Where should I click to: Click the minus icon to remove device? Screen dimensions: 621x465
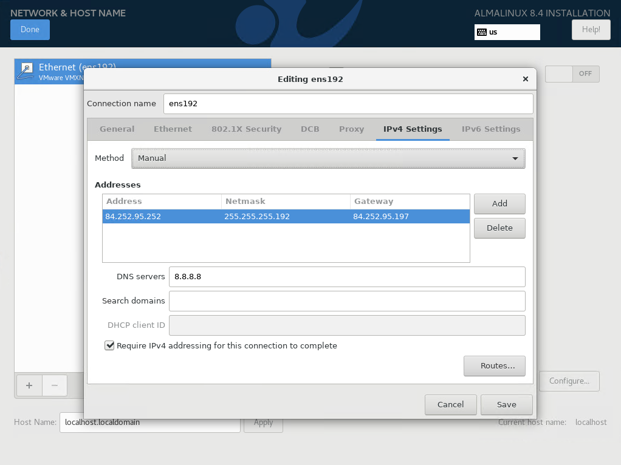coord(54,385)
